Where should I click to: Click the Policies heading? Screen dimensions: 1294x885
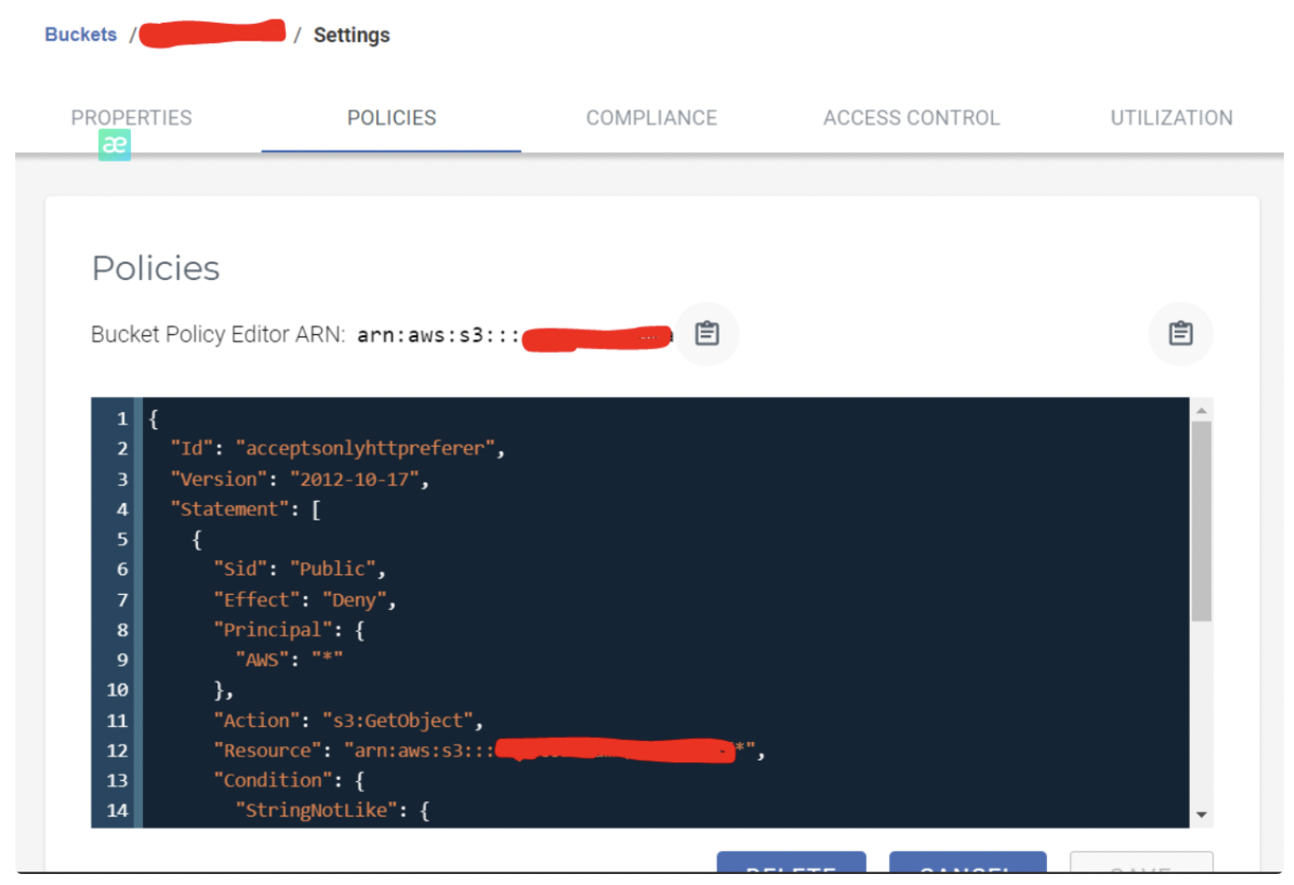(156, 268)
